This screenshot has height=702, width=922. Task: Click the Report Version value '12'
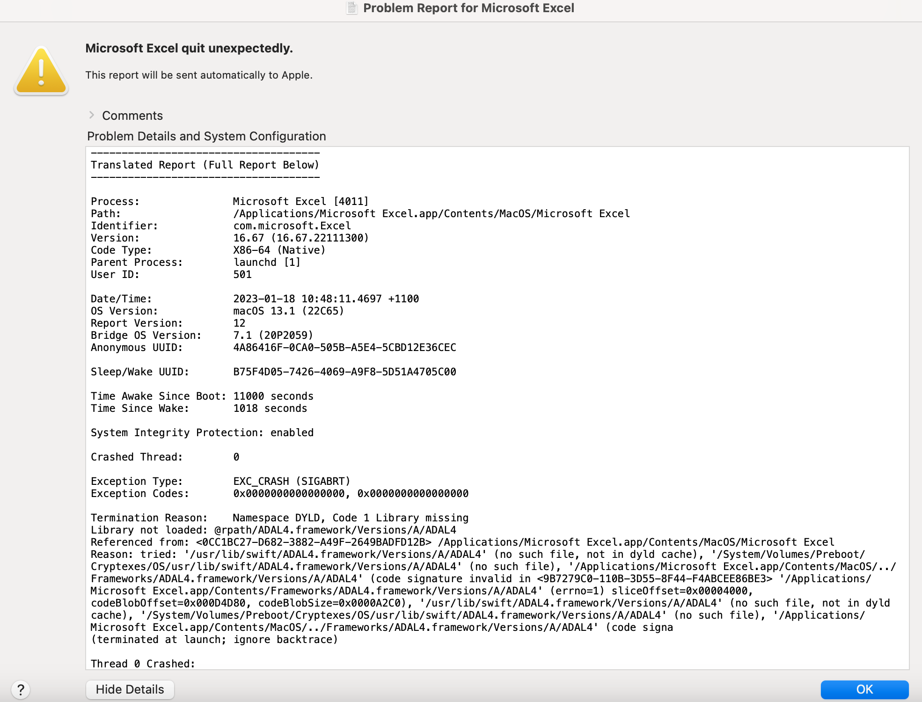click(x=239, y=323)
